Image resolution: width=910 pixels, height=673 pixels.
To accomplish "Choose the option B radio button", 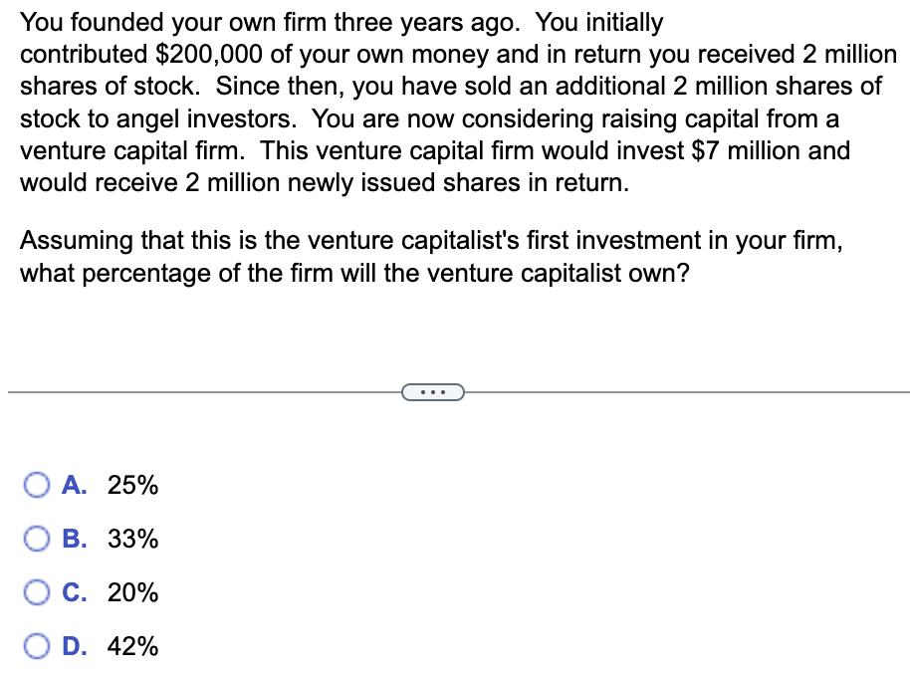I will point(37,539).
